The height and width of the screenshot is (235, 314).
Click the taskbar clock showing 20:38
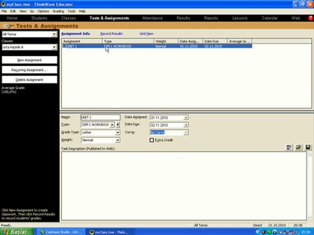point(306,232)
